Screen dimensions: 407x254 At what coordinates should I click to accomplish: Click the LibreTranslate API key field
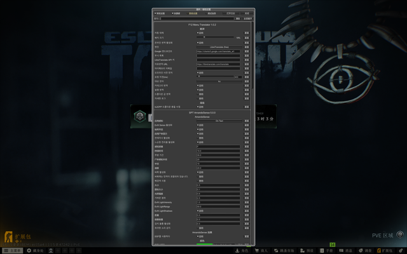click(218, 60)
